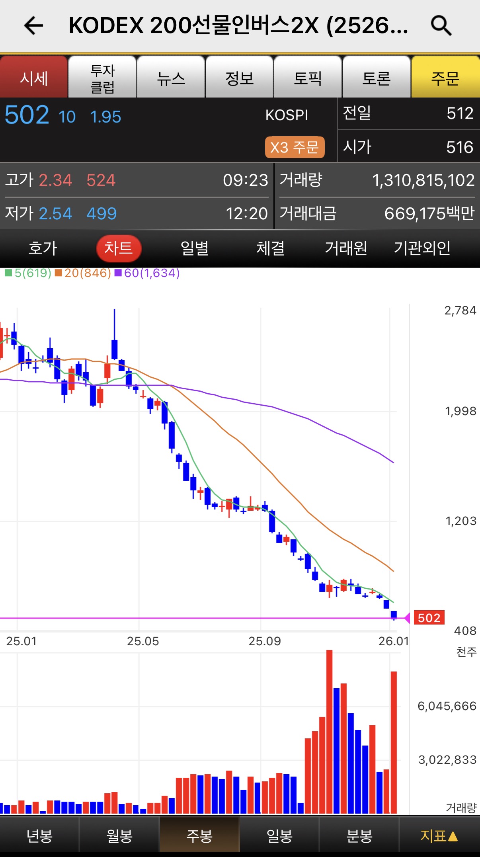Change chart to 일봉 daily candles
The width and height of the screenshot is (480, 857).
click(279, 836)
